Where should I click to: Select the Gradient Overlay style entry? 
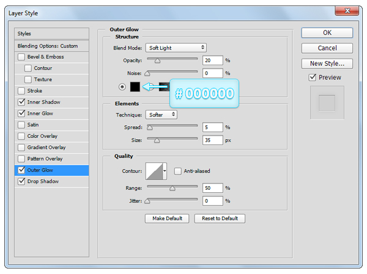(46, 147)
